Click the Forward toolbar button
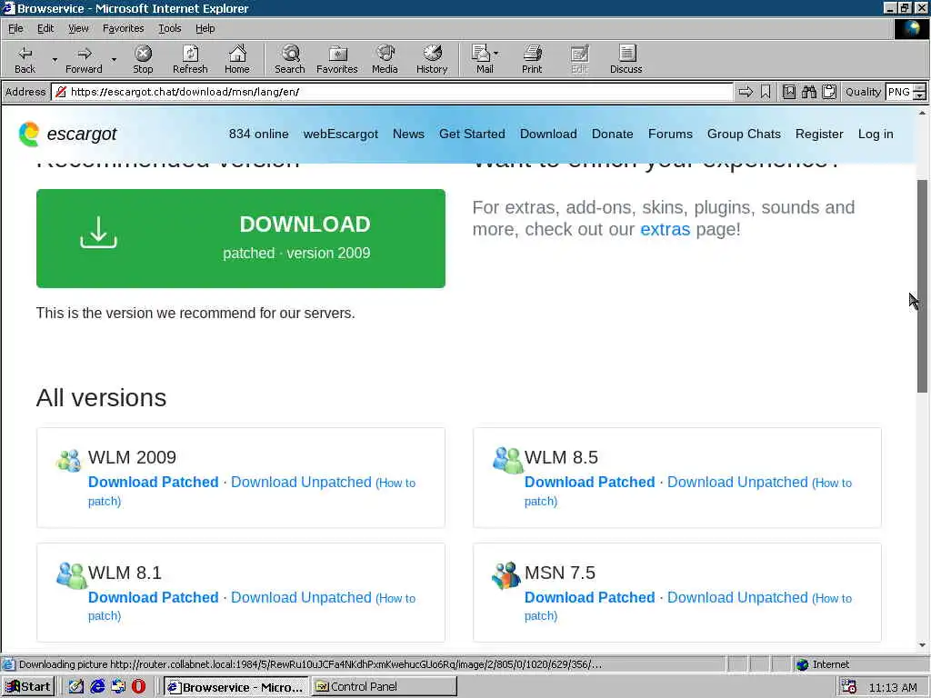This screenshot has width=931, height=698. pos(84,59)
